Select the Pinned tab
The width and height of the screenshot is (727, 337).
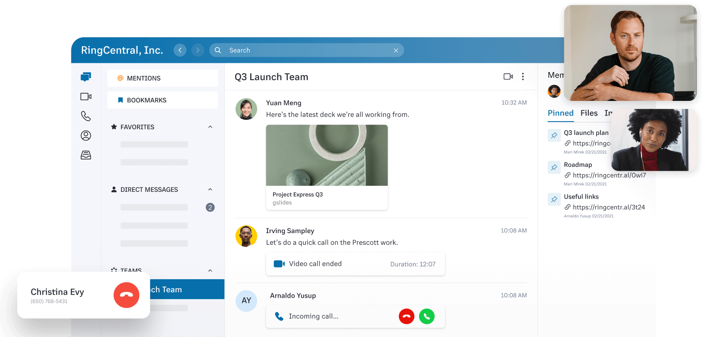[560, 113]
